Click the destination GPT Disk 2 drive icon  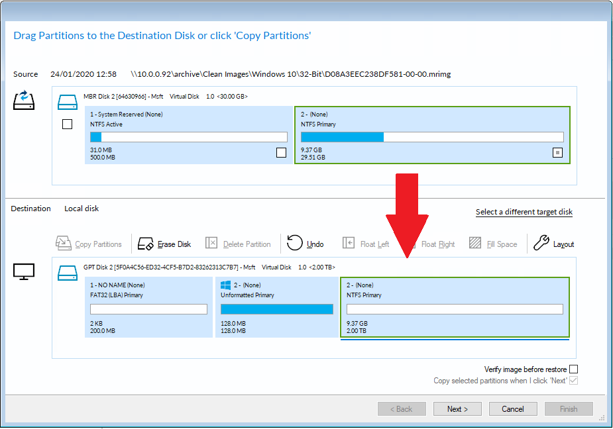[x=67, y=272]
